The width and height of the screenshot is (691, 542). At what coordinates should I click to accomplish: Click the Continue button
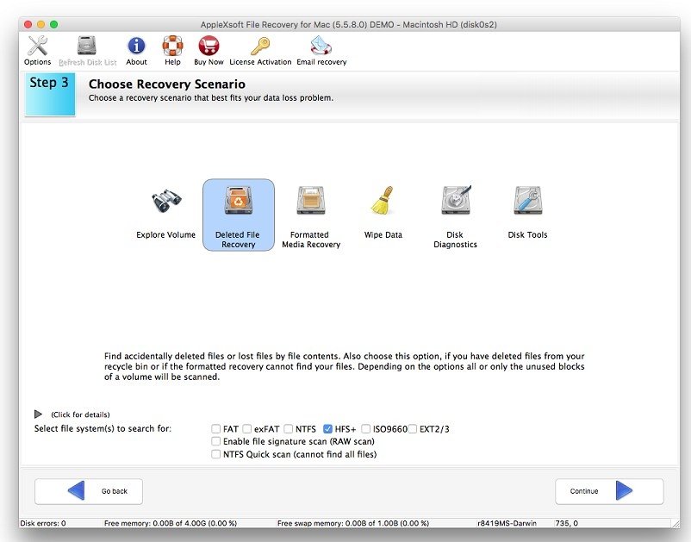pos(609,491)
